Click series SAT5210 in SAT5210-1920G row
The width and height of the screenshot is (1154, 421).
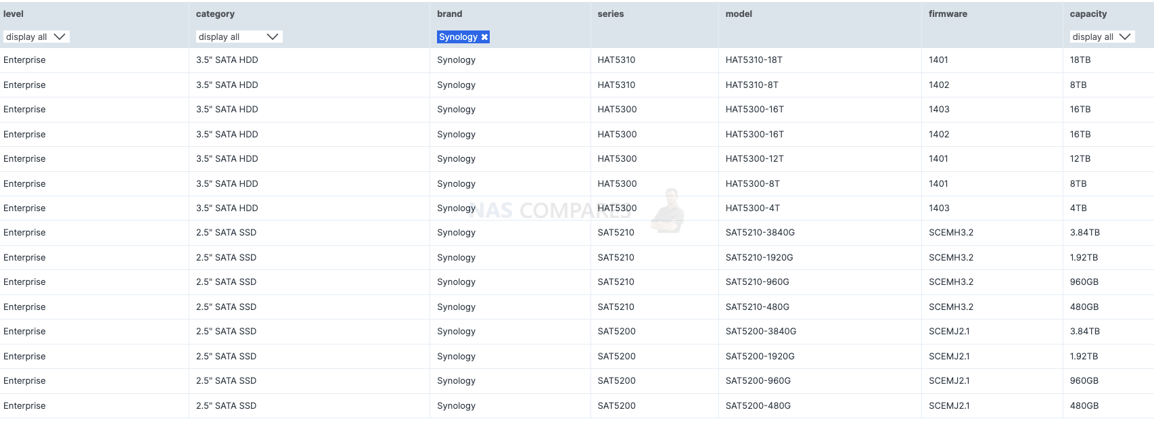pyautogui.click(x=616, y=258)
